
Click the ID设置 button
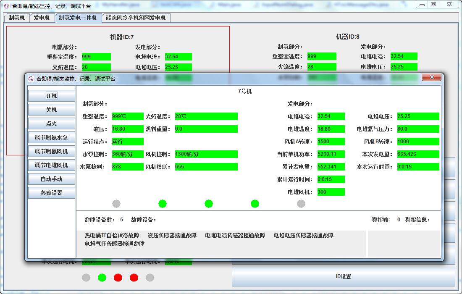click(343, 276)
